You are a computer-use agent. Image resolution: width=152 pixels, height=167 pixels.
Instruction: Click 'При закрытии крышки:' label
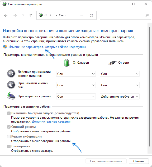(x=35, y=96)
